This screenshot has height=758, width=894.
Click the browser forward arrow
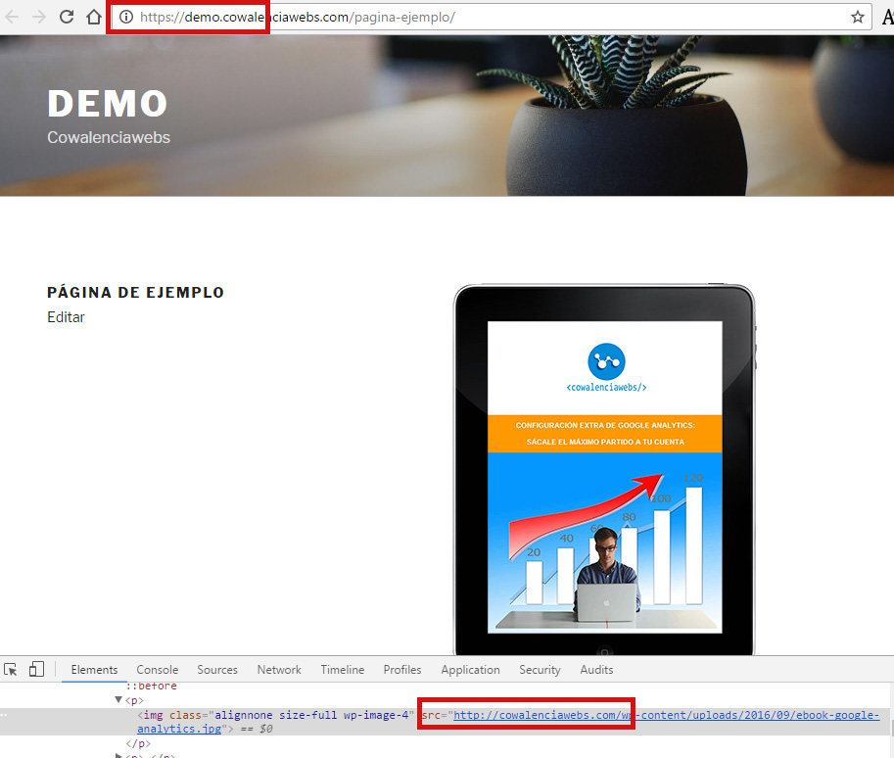coord(39,17)
